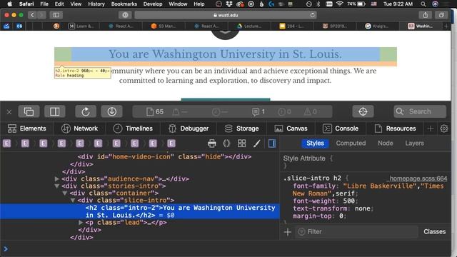
Task: Open the inspector settings gear icon
Action: (444, 128)
